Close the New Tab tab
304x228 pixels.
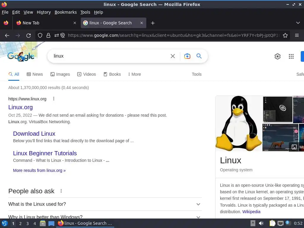75,23
